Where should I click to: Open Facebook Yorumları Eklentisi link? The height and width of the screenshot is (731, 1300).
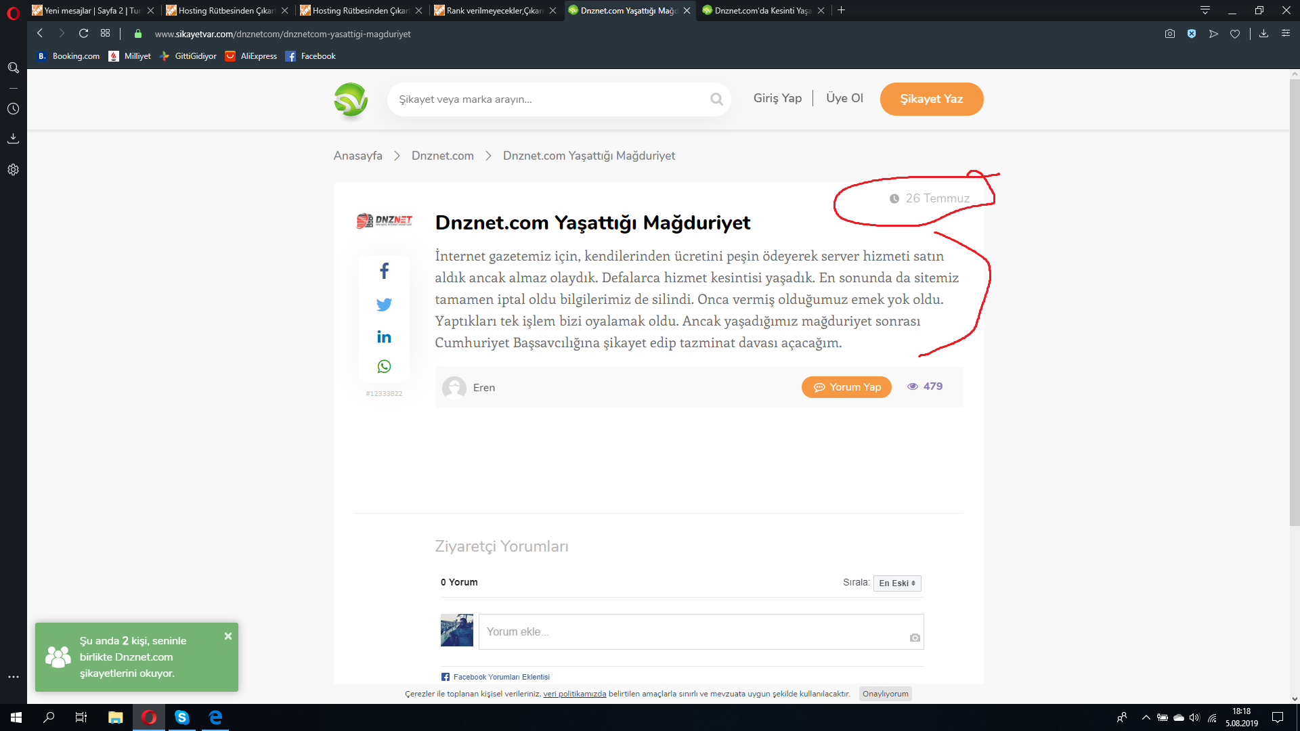(x=501, y=677)
